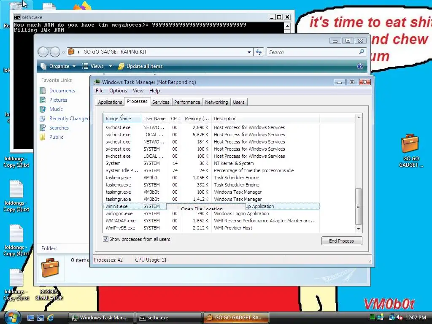Select the winlogon.exe process row
Screen dimensions: 432x324
point(211,213)
